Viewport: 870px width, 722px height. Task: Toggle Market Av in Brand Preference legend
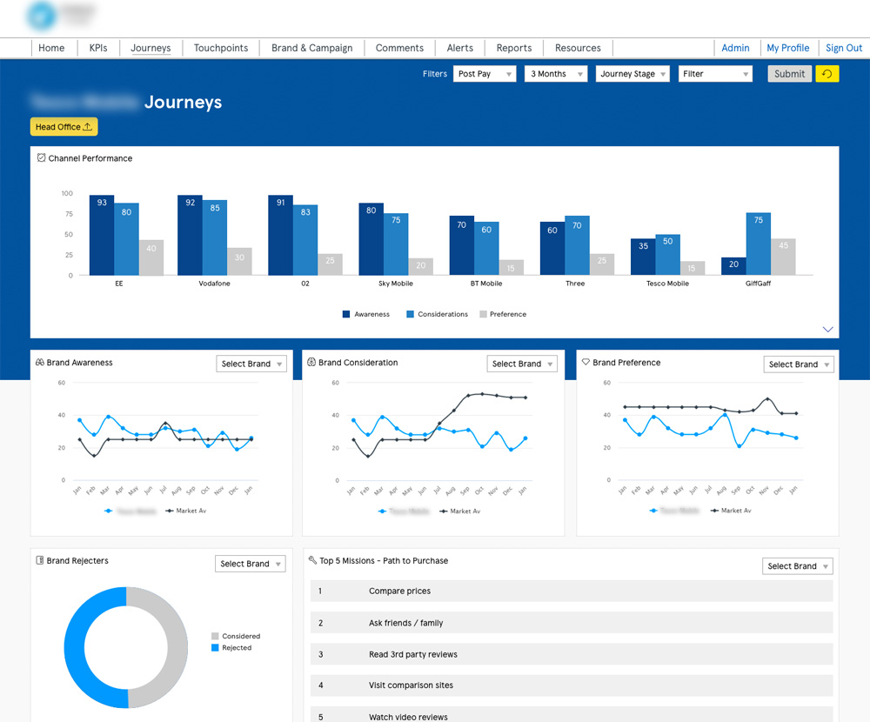(x=731, y=510)
